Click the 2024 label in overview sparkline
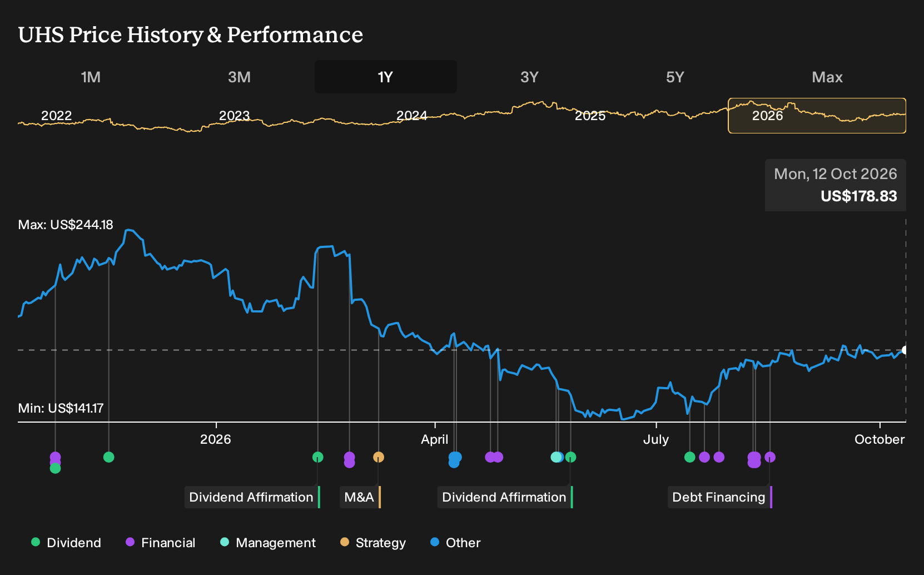Image resolution: width=924 pixels, height=575 pixels. 411,116
